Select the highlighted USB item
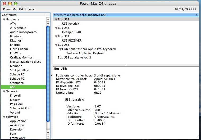 pyautogui.click(x=23, y=87)
